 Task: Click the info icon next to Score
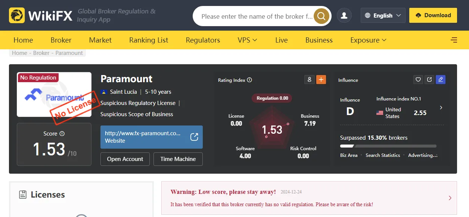(62, 134)
